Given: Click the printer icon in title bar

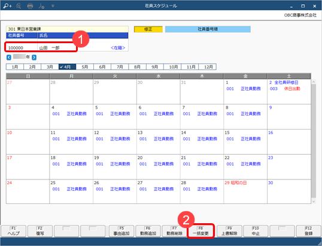Looking at the screenshot, I should pyautogui.click(x=30, y=6).
